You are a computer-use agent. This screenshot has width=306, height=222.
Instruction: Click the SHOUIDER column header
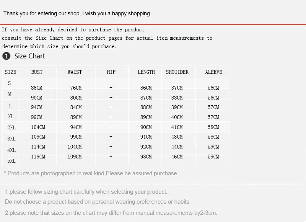(x=177, y=72)
